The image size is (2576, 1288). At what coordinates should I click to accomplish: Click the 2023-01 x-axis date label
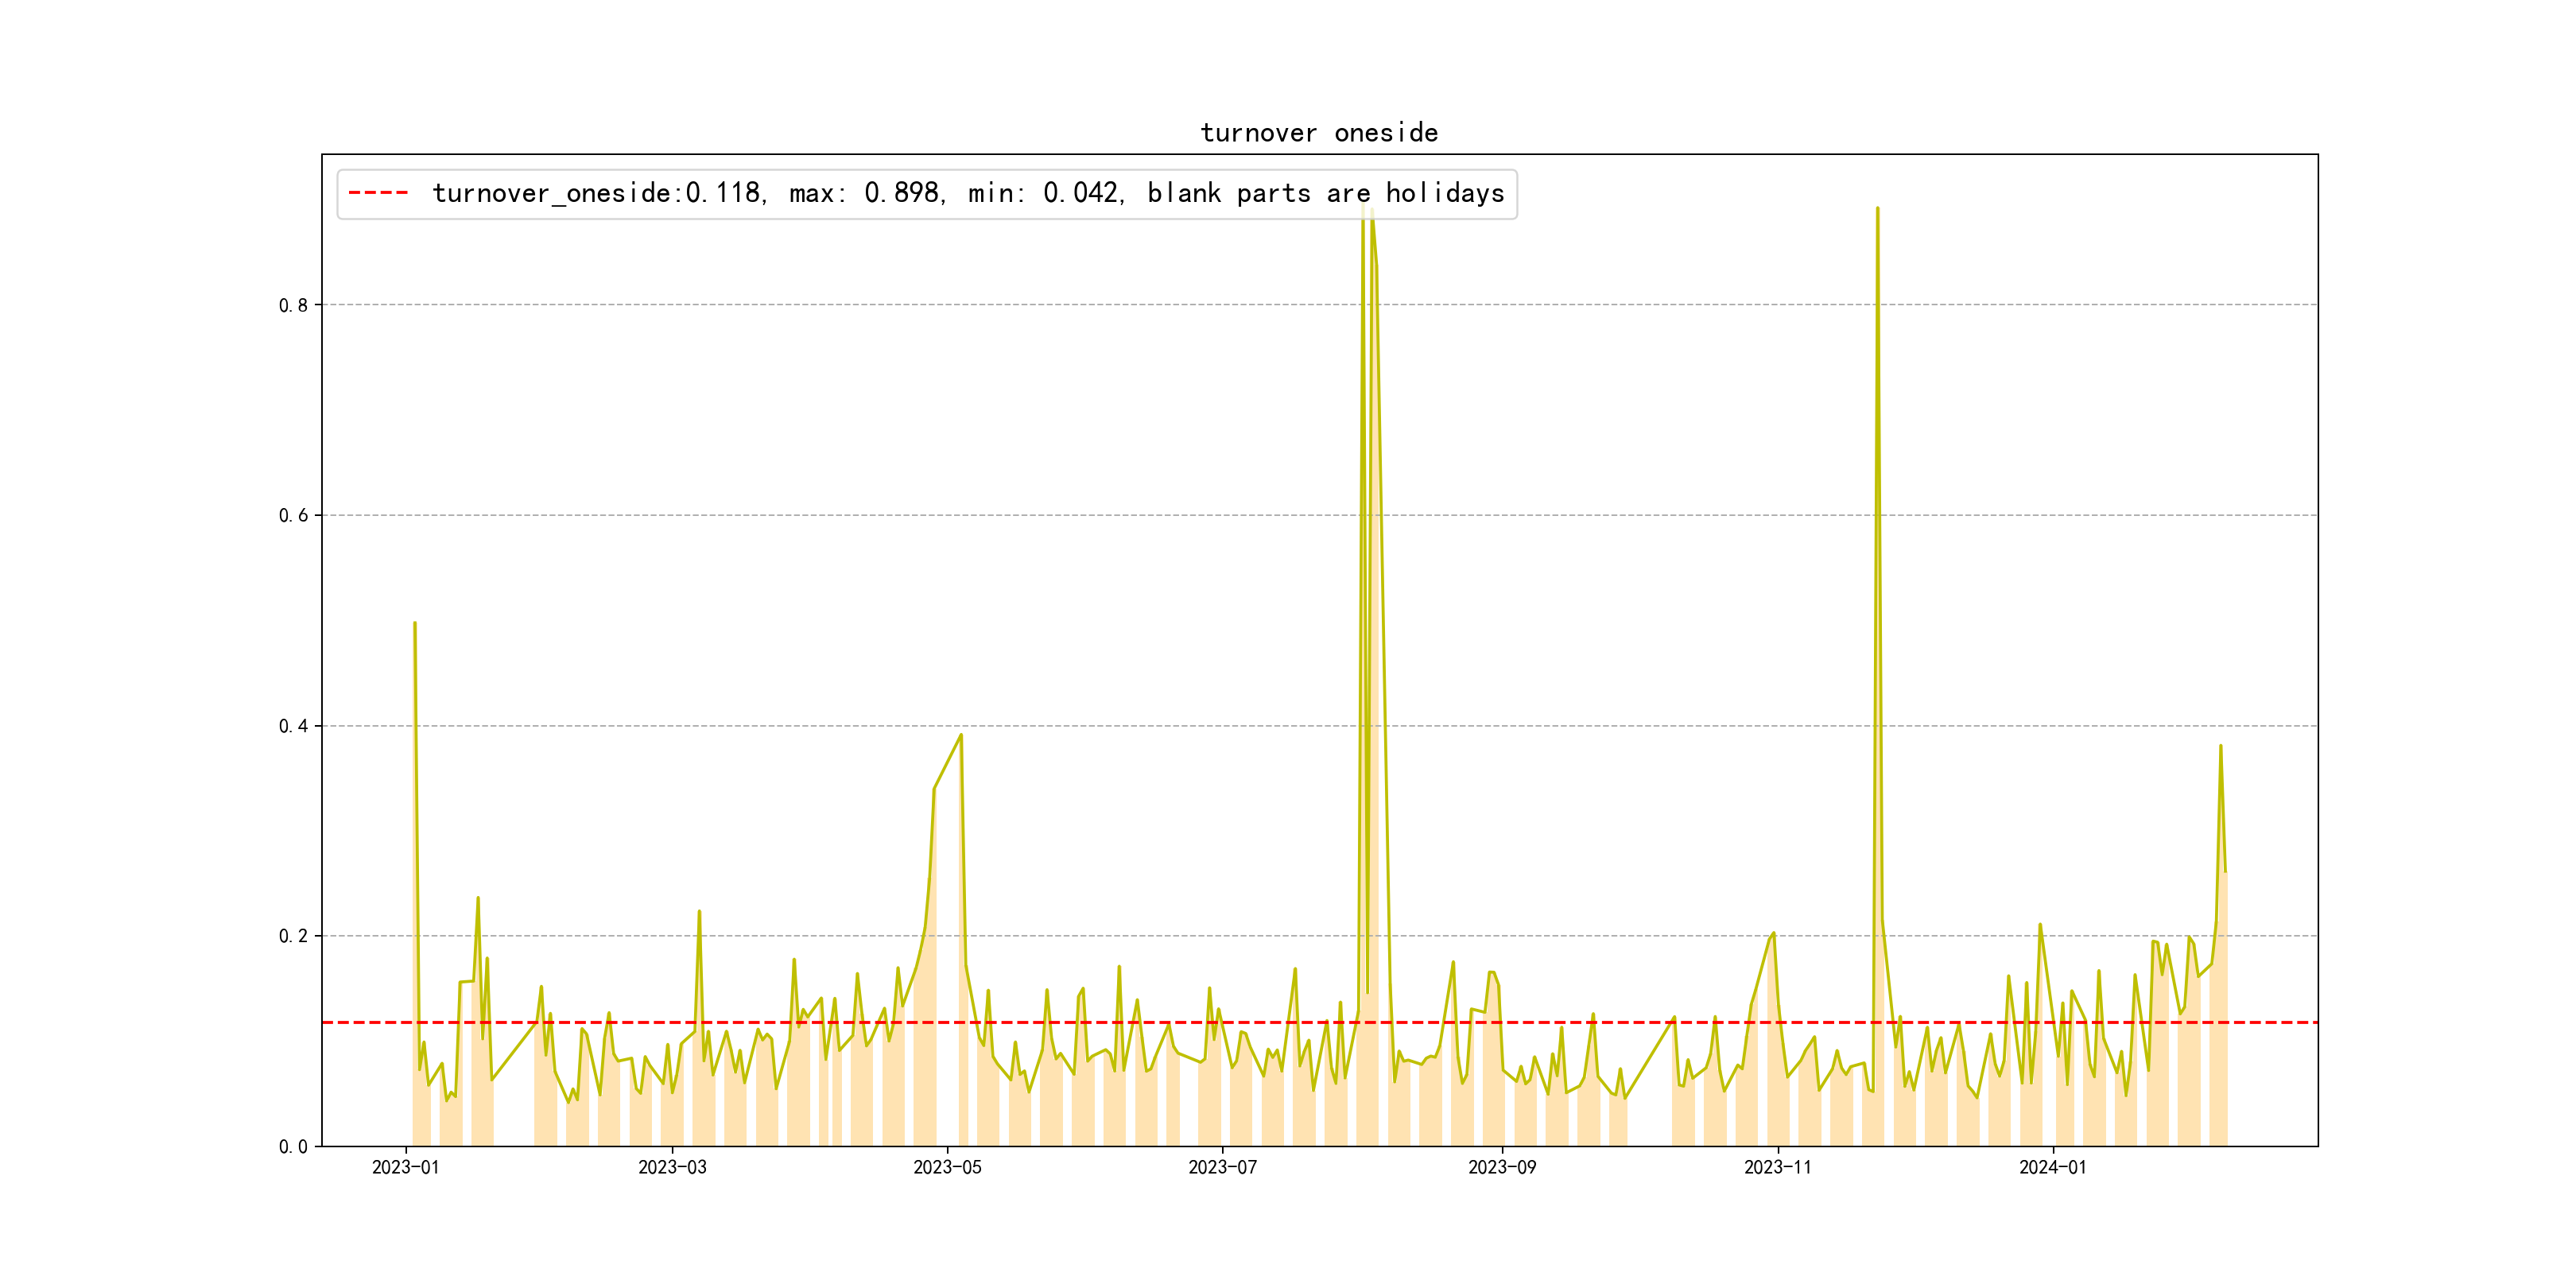click(405, 1168)
